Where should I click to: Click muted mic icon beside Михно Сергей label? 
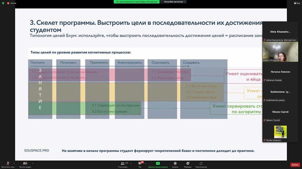(x=265, y=120)
